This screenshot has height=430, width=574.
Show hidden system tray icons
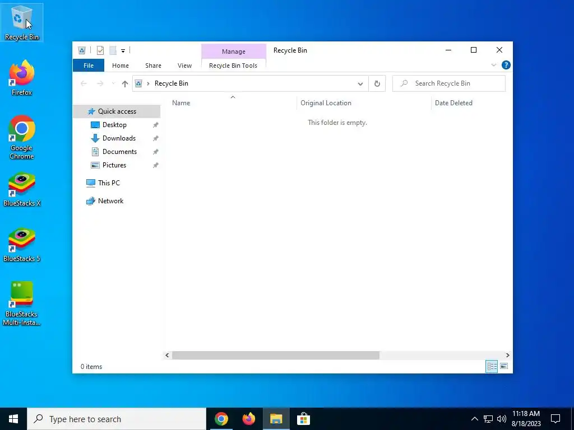[474, 419]
